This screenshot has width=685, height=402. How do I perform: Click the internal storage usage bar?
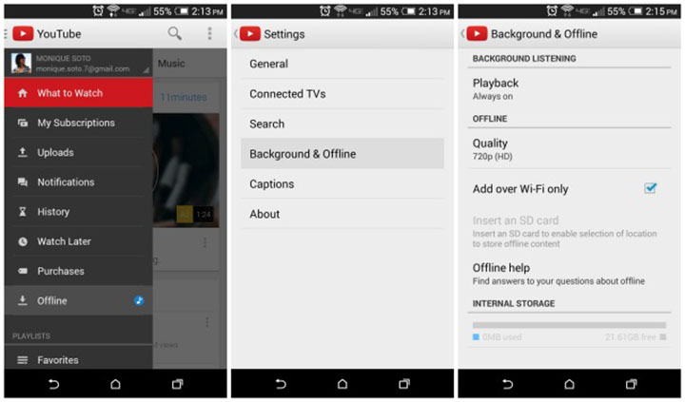569,325
